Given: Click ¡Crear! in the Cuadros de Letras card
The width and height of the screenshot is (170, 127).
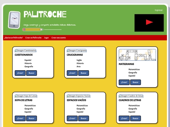Looking at the screenshot, I should pyautogui.click(x=124, y=118).
